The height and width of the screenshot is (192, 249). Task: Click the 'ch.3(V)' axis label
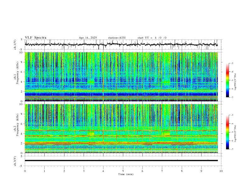point(15,161)
